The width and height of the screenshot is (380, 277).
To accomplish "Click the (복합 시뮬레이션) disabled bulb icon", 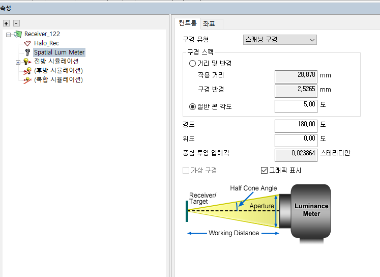I will click(27, 80).
